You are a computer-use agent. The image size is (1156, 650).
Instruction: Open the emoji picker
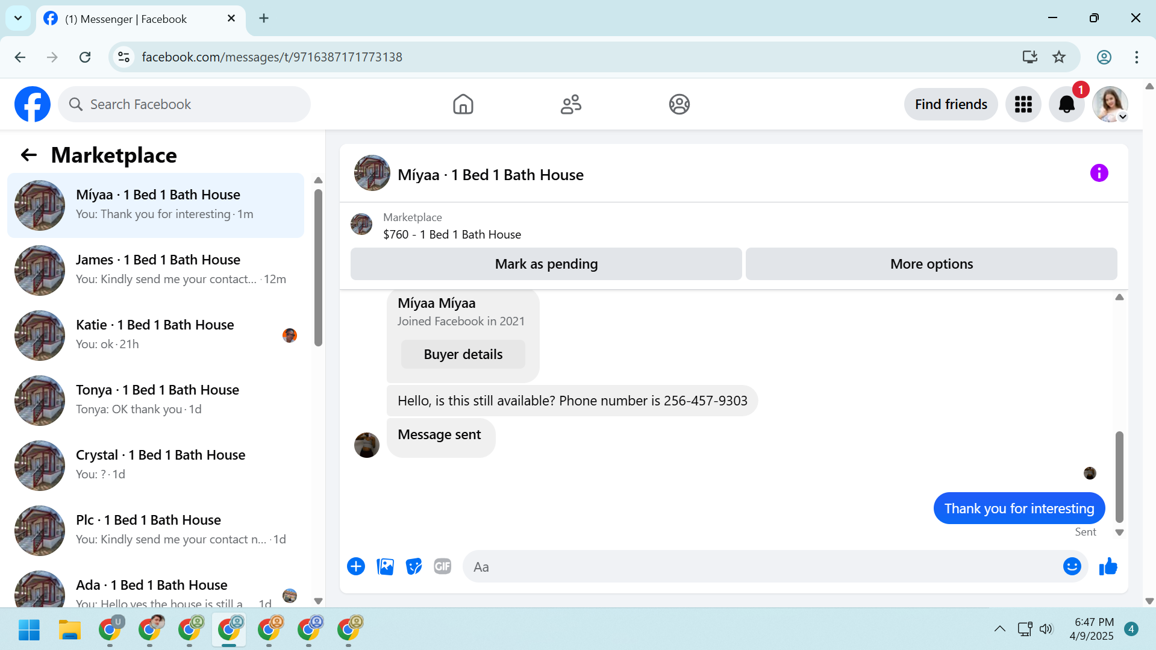click(x=1072, y=566)
